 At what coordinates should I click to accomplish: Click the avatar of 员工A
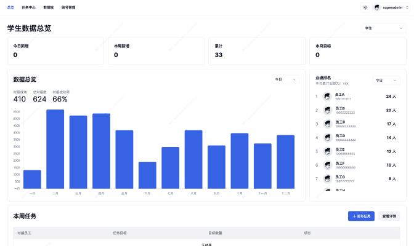(x=327, y=97)
